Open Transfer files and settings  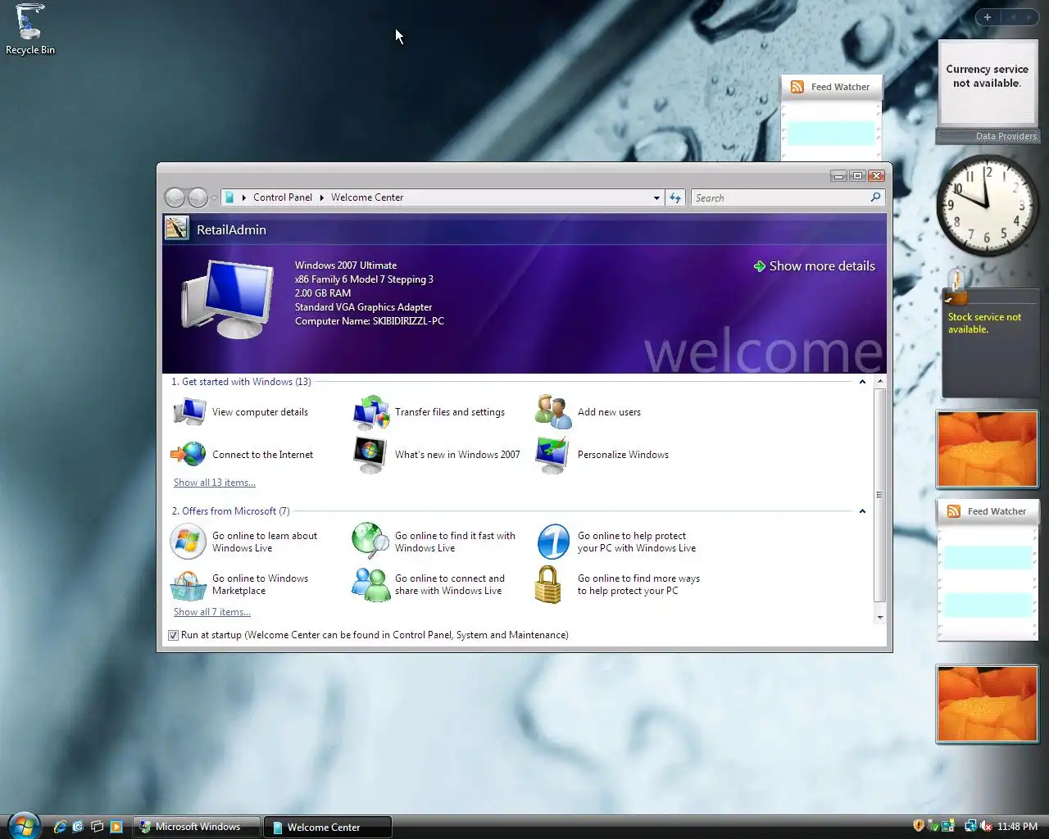pos(429,412)
